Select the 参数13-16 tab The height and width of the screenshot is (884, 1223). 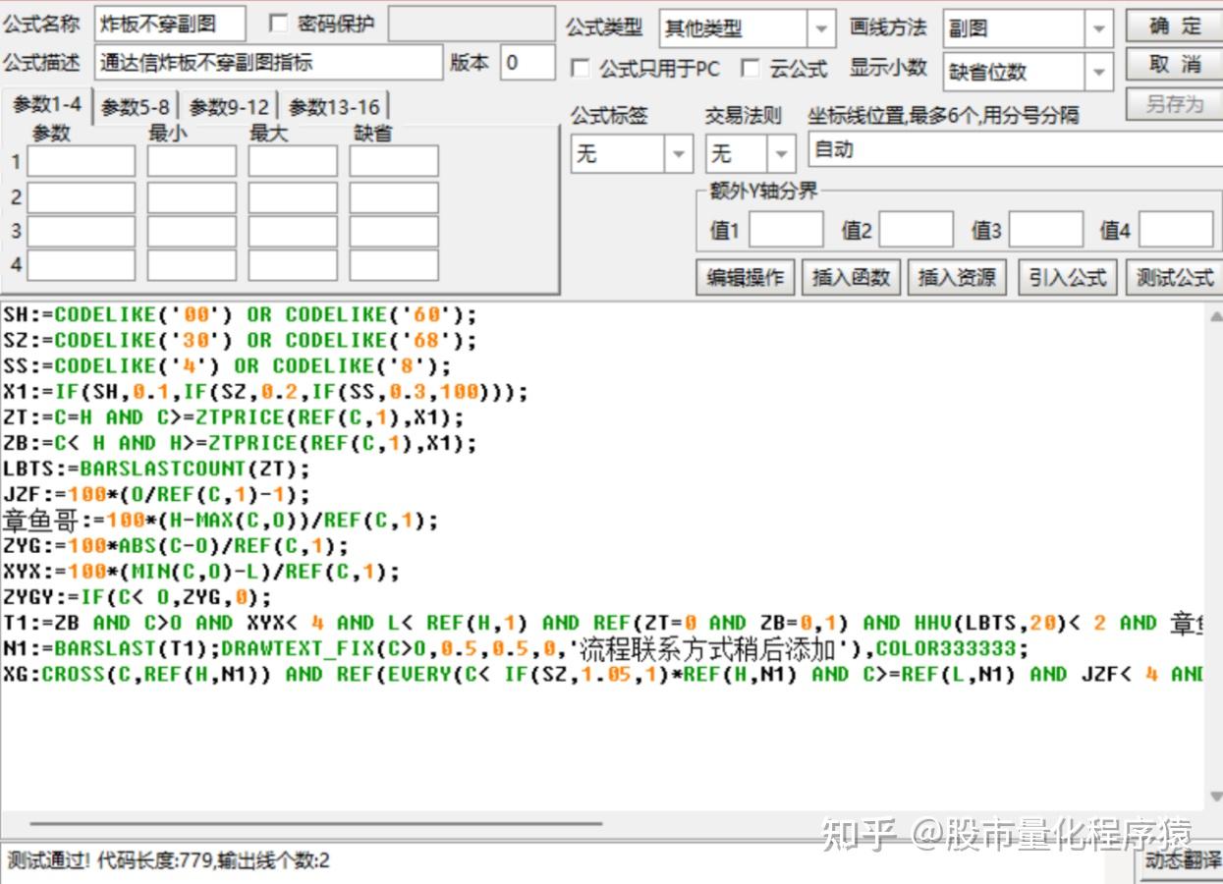point(334,107)
